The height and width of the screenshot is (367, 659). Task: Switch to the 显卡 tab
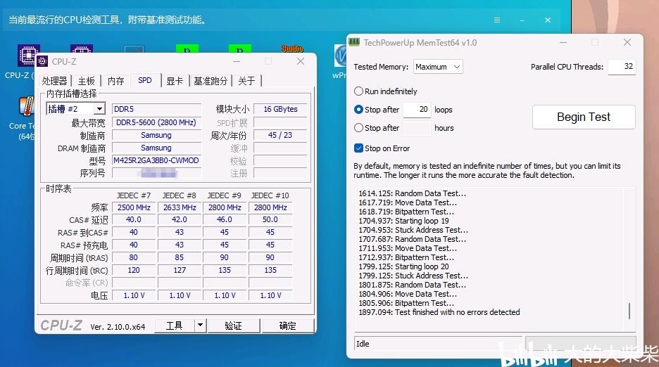[175, 81]
